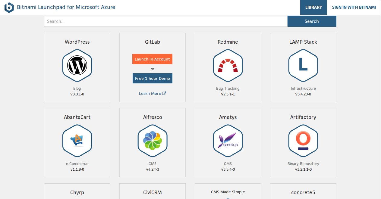This screenshot has width=381, height=199.
Task: Focus the Search input field
Action: [x=166, y=21]
